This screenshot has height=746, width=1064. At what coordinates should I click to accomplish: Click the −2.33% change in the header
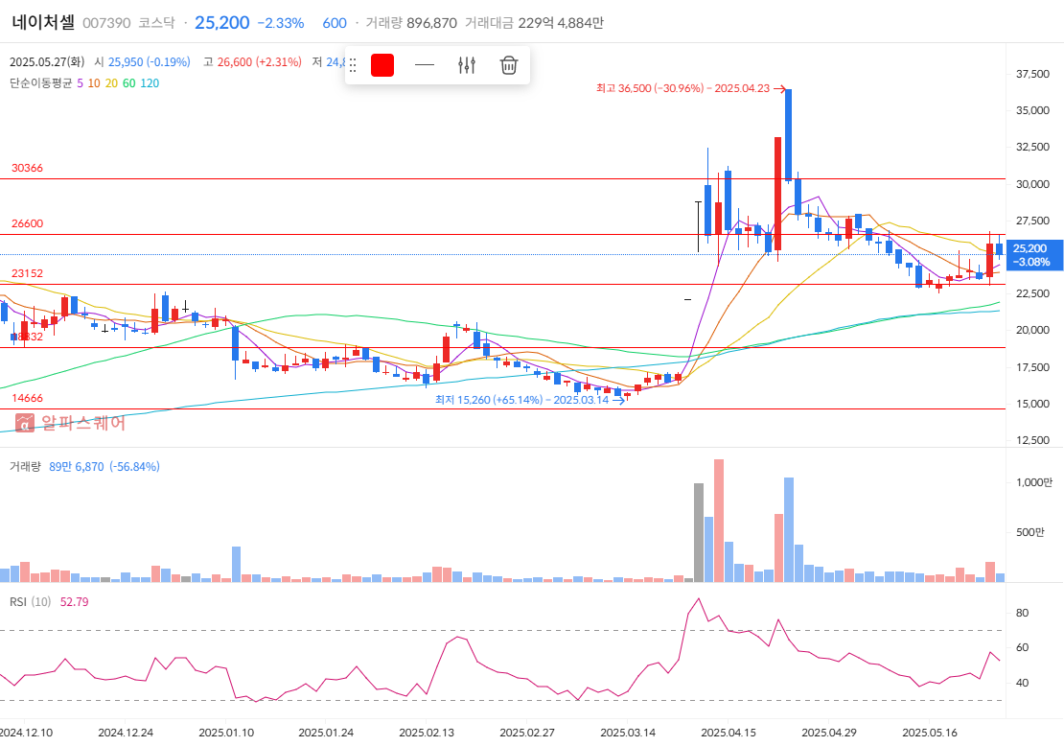click(281, 23)
